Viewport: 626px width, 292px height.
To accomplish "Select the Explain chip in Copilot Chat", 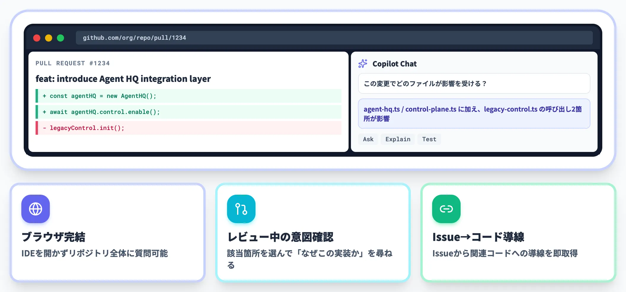I will point(398,139).
